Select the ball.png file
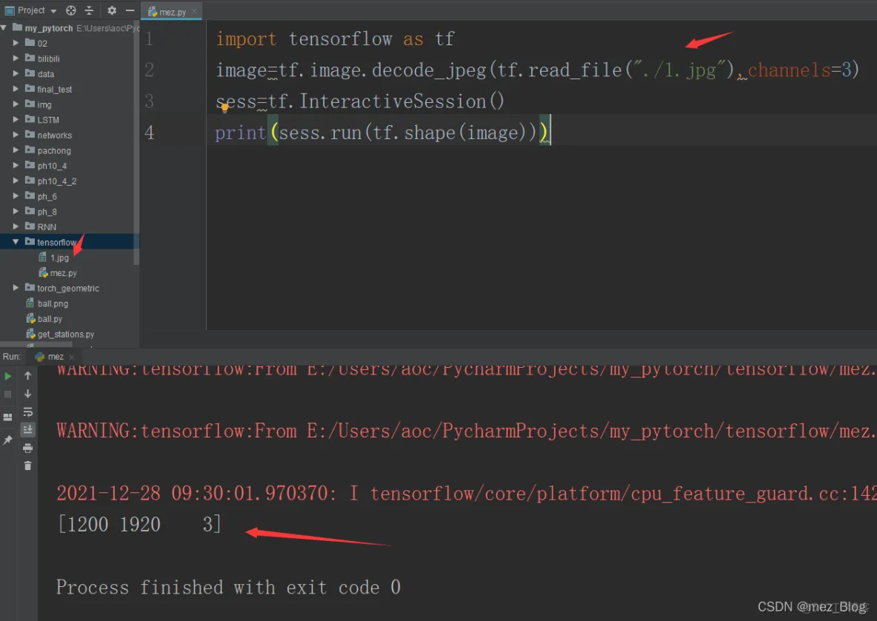 tap(53, 303)
